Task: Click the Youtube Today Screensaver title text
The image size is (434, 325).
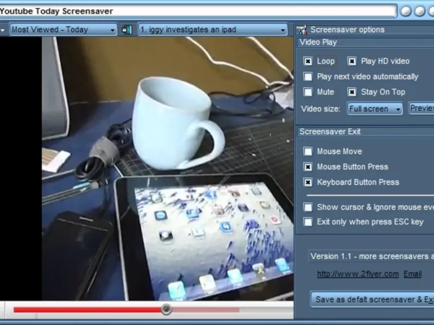Action: [56, 11]
